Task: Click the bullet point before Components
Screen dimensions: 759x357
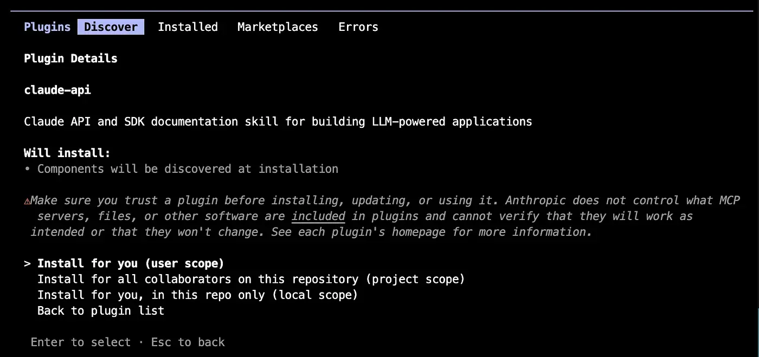Action: click(x=27, y=169)
